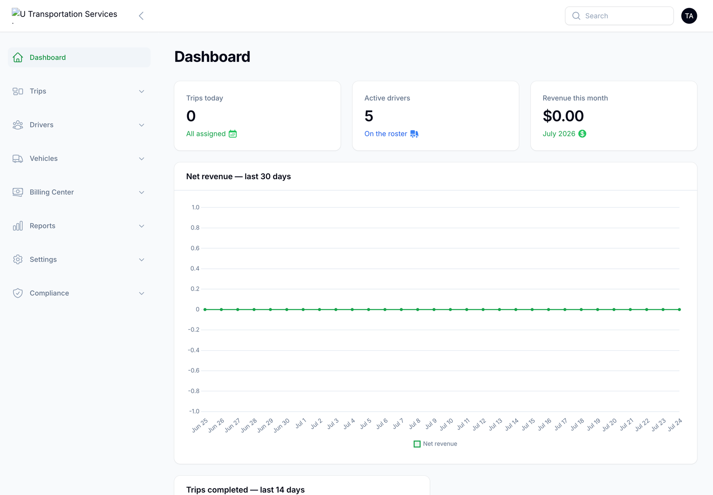
Task: Select the Billing Center sidebar item
Action: click(79, 192)
